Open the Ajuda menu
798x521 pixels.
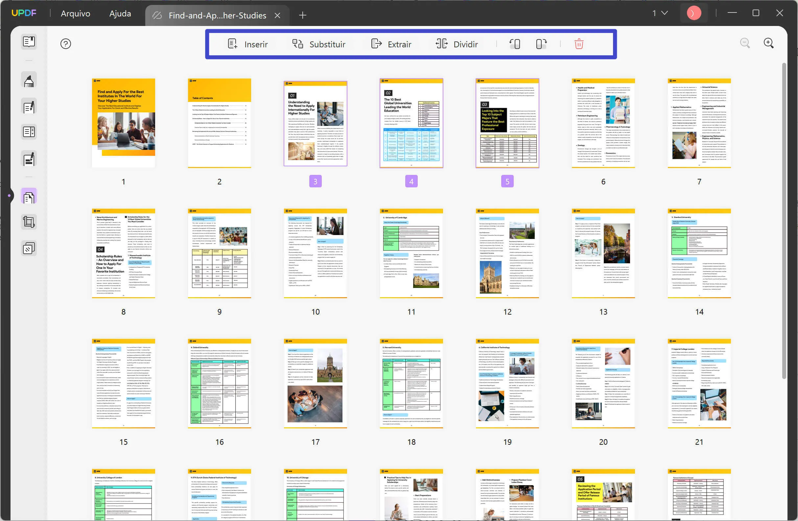pyautogui.click(x=119, y=13)
